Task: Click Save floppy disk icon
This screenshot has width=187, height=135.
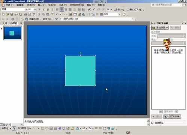Action: coord(12,14)
